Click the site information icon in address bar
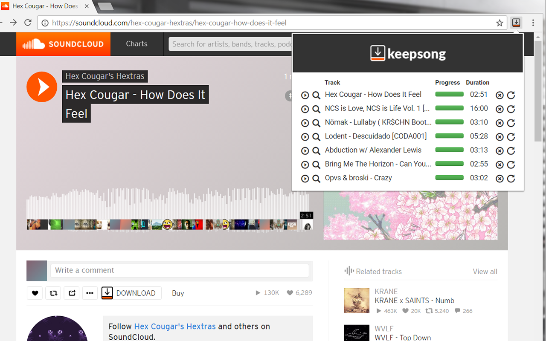 (45, 23)
